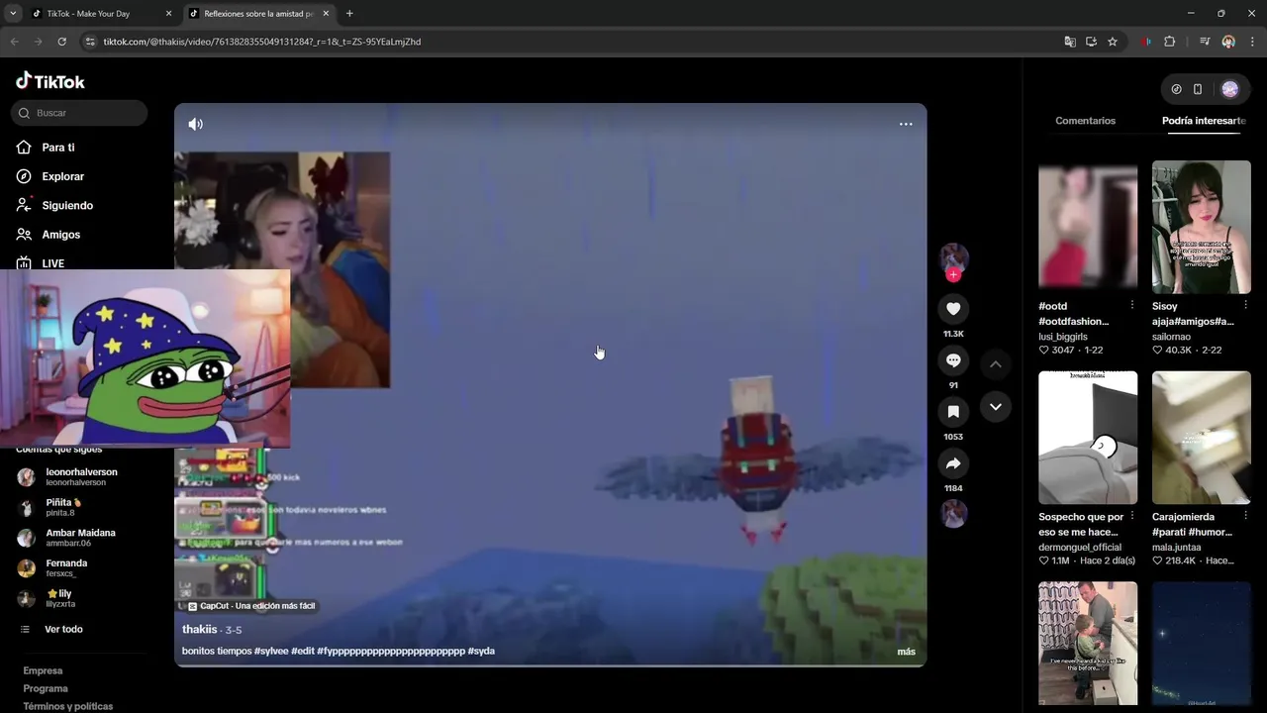Open options for the #ootd video
The width and height of the screenshot is (1267, 713).
(x=1132, y=305)
